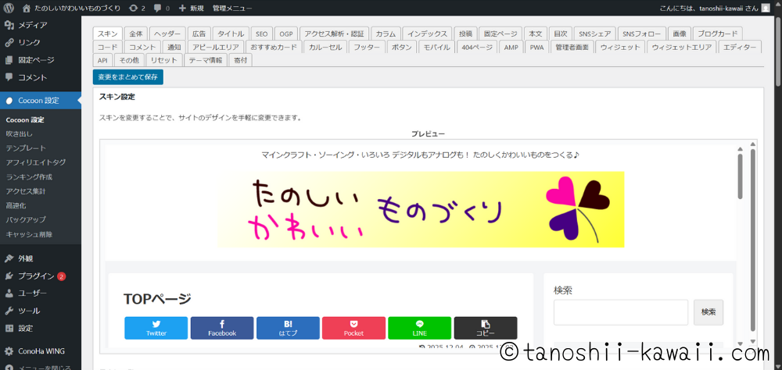Collapse menu with メニューを閉じる icon
Screen dimensions: 782x370
coord(9,367)
